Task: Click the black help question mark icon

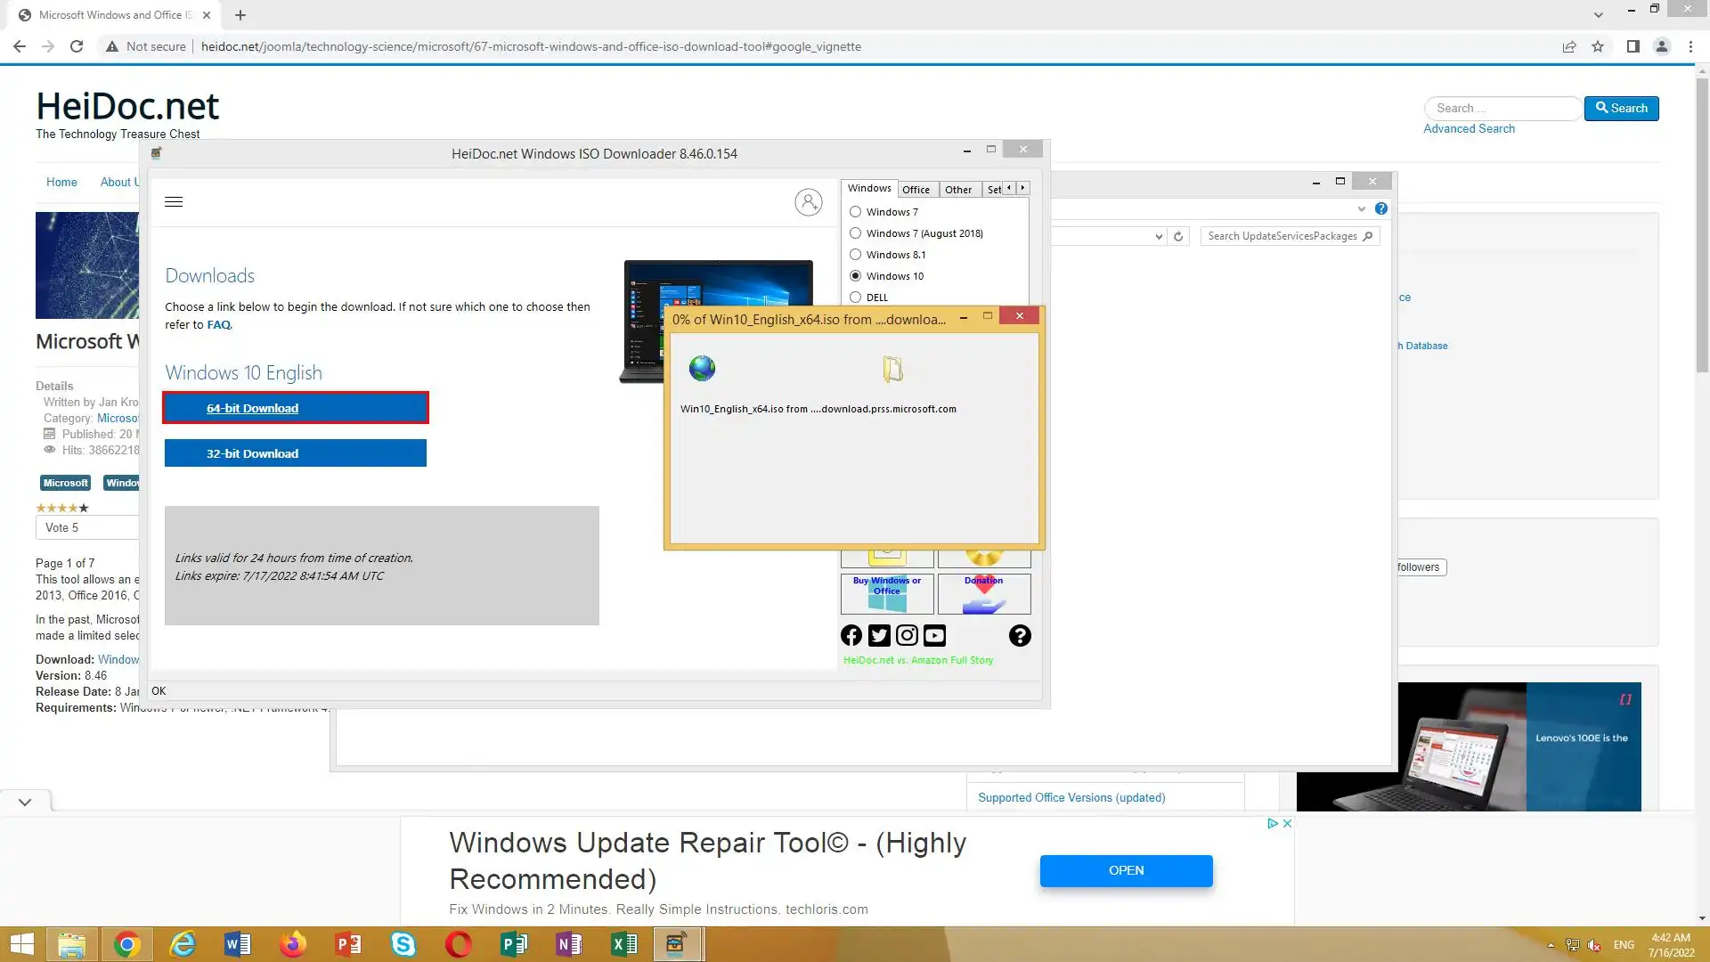Action: (1020, 635)
